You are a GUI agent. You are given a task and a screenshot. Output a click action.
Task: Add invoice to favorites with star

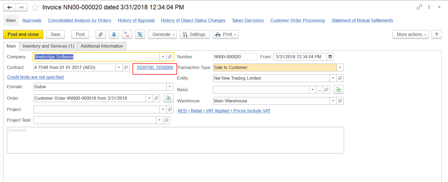[35, 7]
